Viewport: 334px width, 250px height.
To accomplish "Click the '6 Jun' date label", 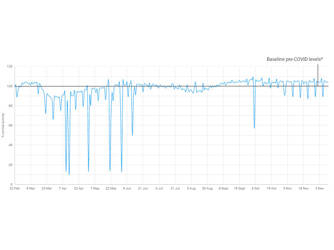I will tap(127, 188).
